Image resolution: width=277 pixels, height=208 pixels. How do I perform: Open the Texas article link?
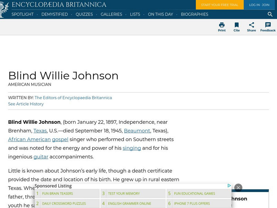pyautogui.click(x=40, y=131)
